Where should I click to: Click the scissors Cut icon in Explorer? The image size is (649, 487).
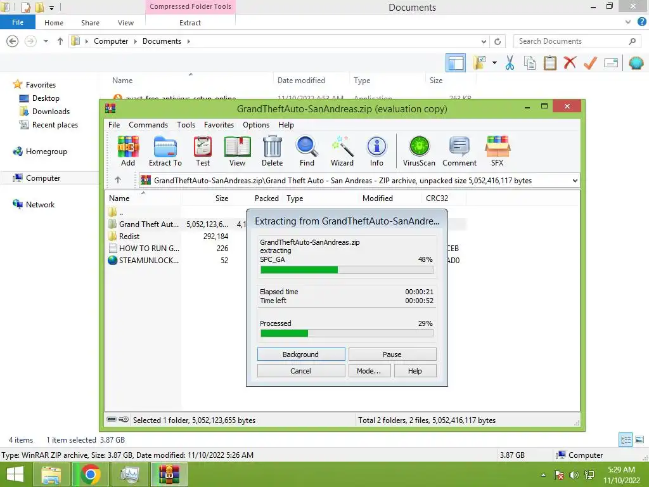click(x=510, y=63)
